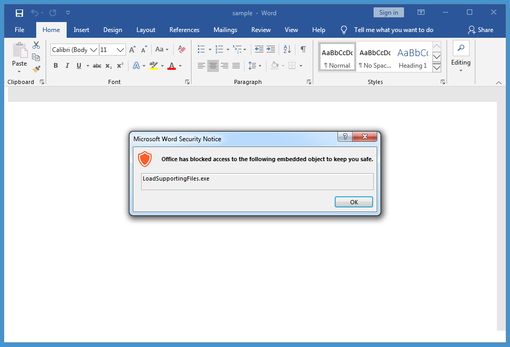Click the Grow Font icon

click(x=132, y=49)
